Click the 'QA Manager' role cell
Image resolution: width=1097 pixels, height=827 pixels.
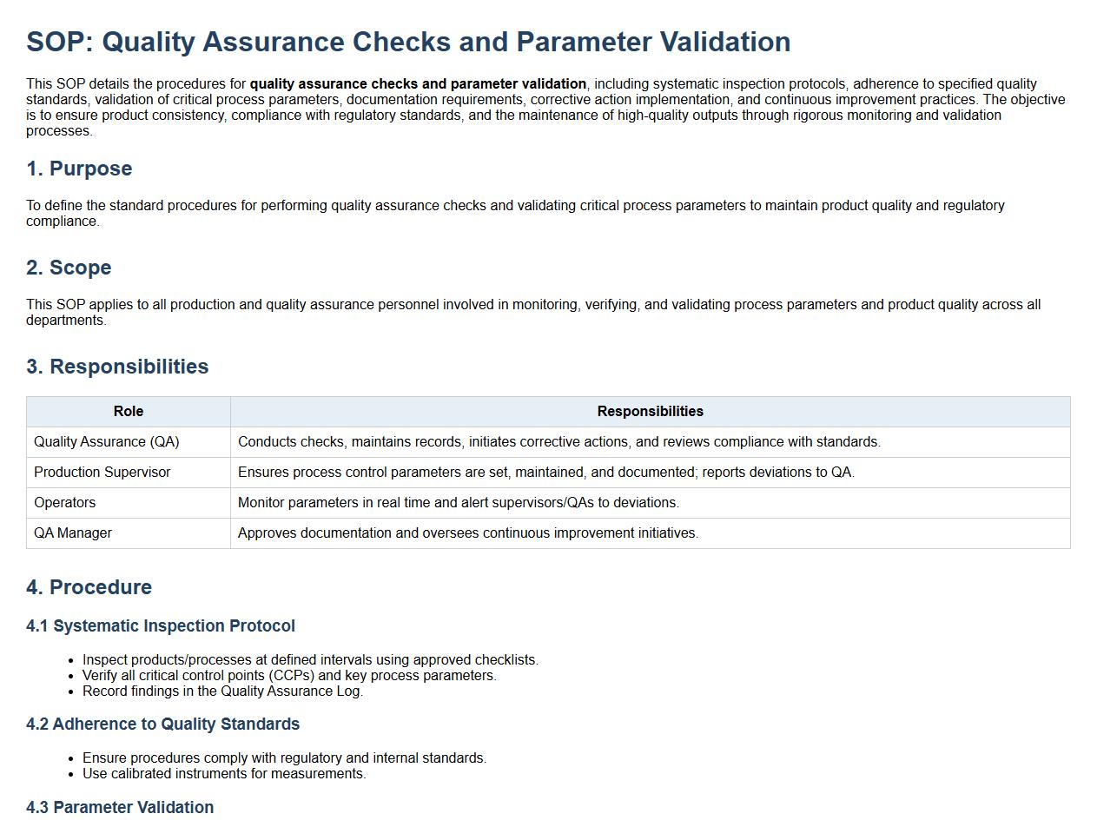point(73,533)
